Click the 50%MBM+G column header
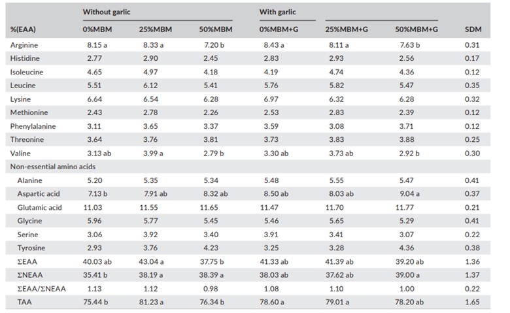 pos(416,30)
